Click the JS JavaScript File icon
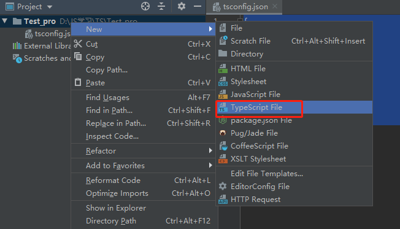Viewport: 400px width, 229px height. (x=223, y=95)
